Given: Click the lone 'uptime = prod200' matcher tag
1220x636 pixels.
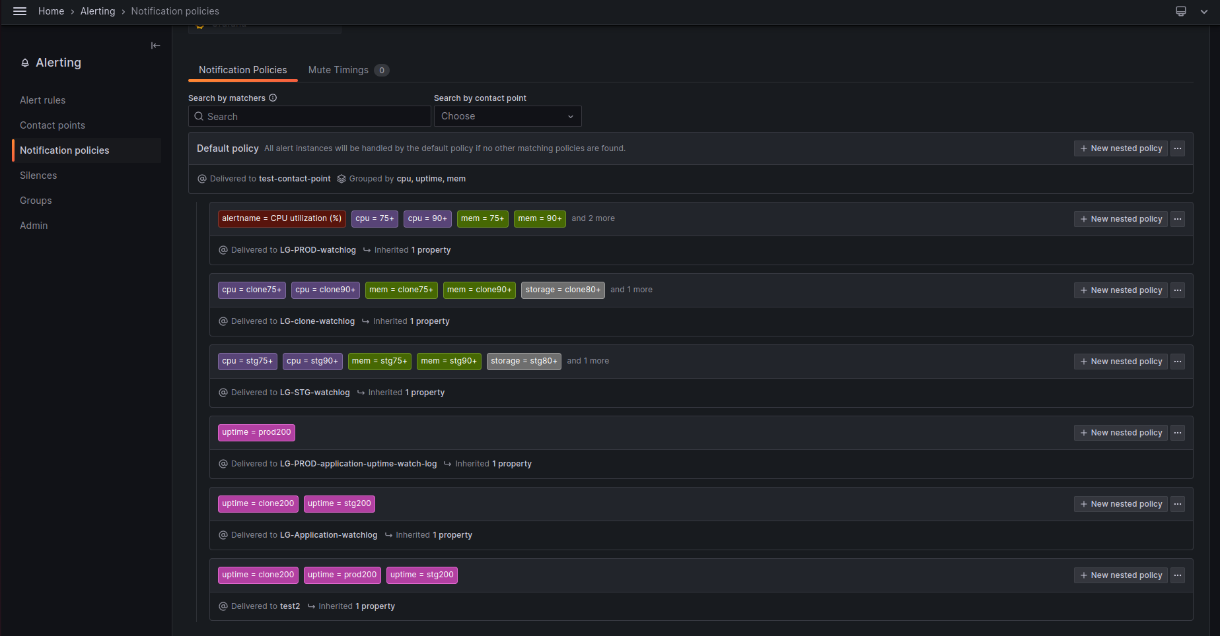Looking at the screenshot, I should pos(256,432).
